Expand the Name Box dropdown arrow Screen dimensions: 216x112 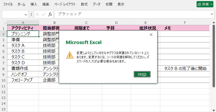coord(26,14)
